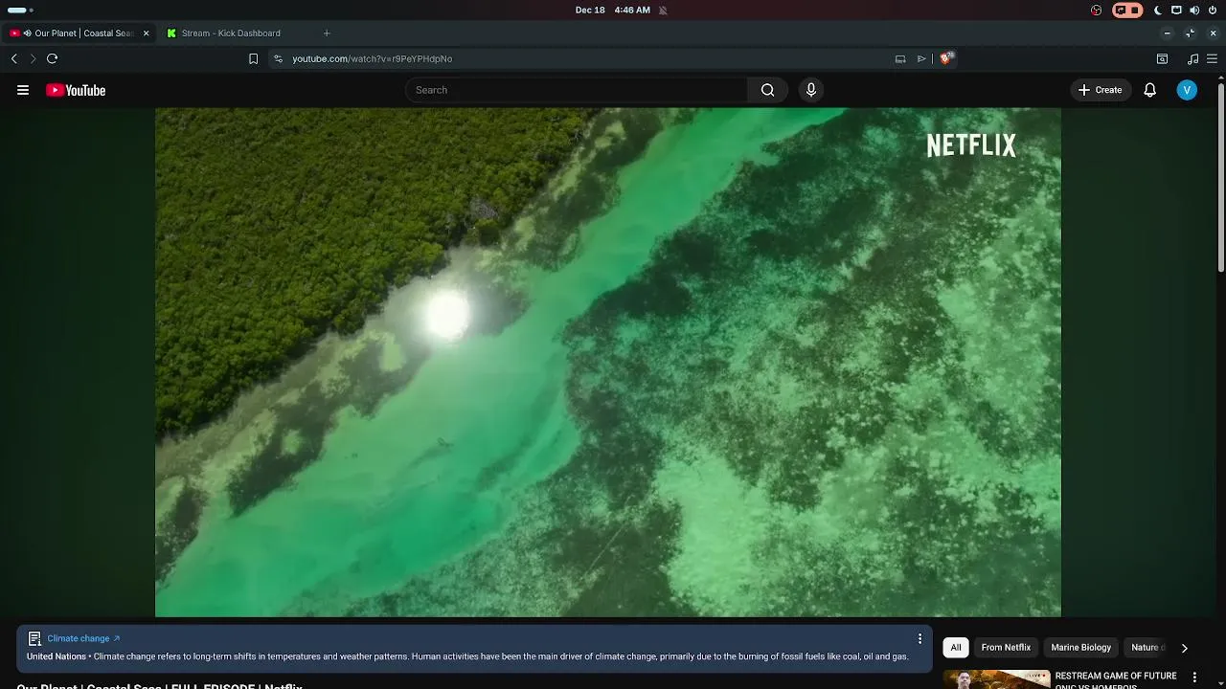Open options menu for RESTREAM video
Screen dimensions: 1226x689
point(1194,678)
